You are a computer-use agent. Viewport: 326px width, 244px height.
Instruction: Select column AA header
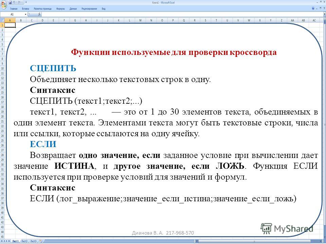(x=292, y=20)
